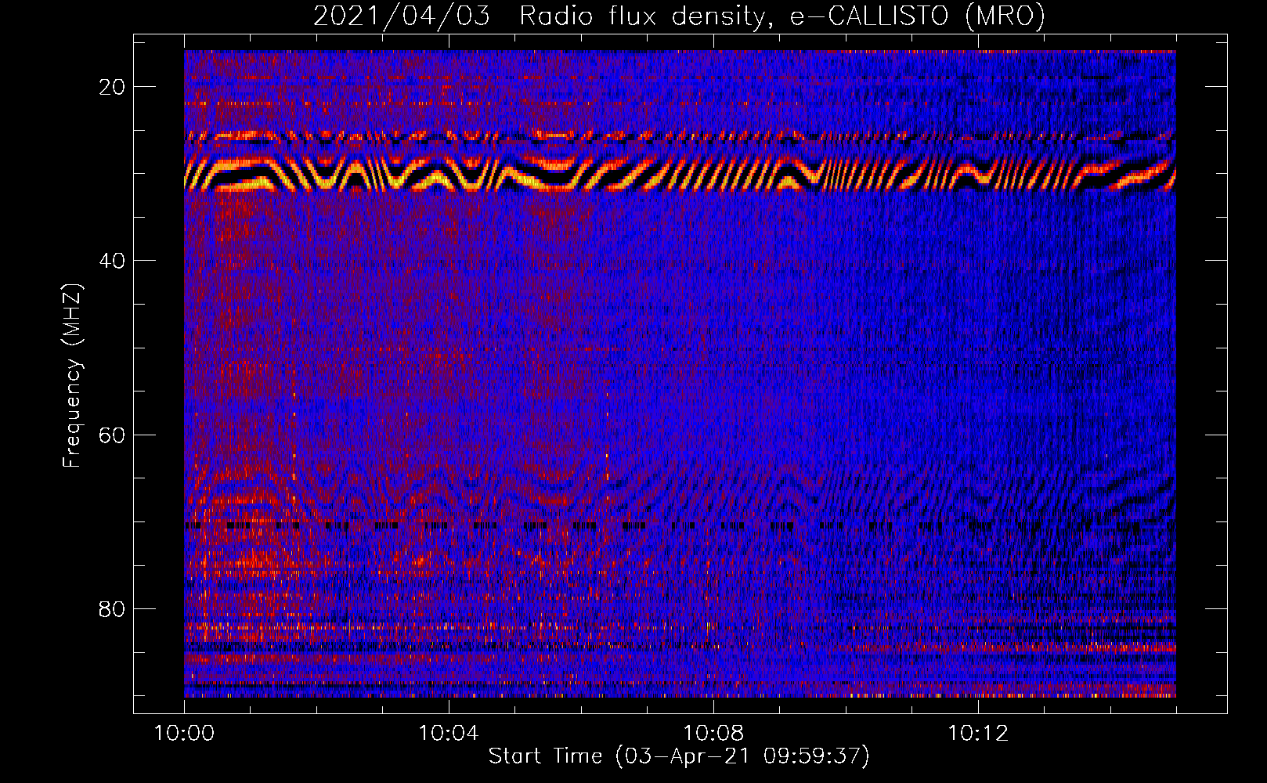Screen dimensions: 1267x783
Task: Click the 10:00 time tick label
Action: pos(184,734)
